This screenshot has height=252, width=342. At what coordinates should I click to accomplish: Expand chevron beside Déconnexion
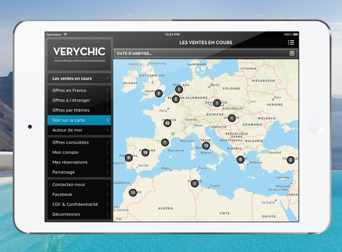point(108,214)
